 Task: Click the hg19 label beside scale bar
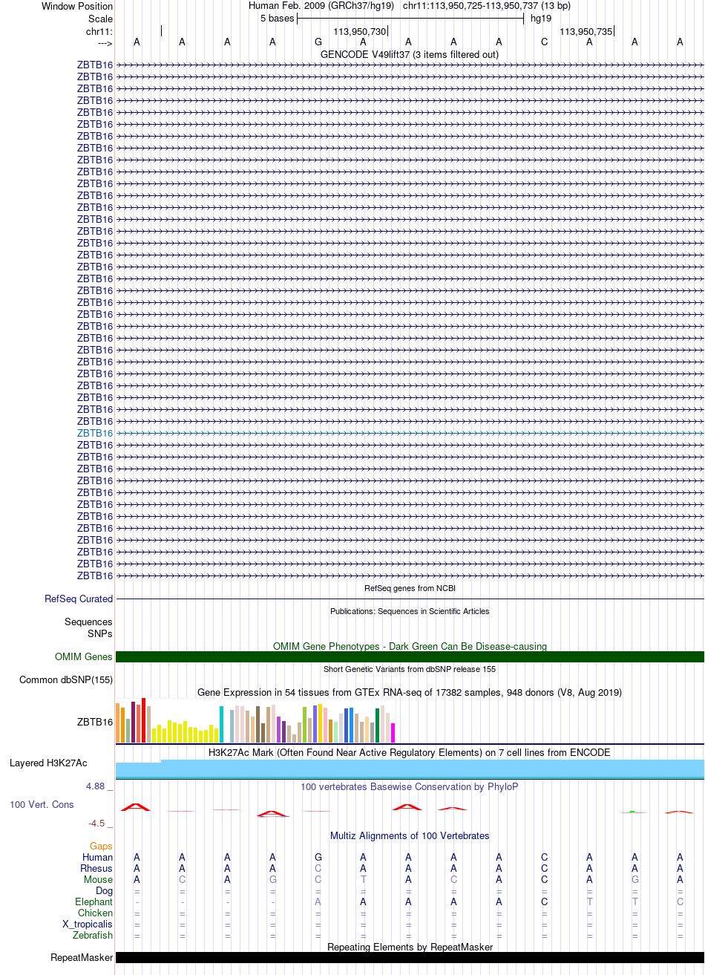(x=540, y=19)
